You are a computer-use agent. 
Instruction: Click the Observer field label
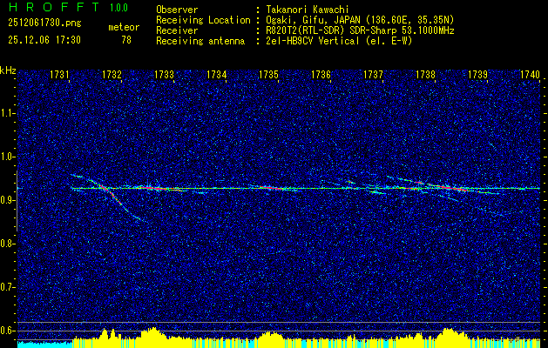coord(177,10)
